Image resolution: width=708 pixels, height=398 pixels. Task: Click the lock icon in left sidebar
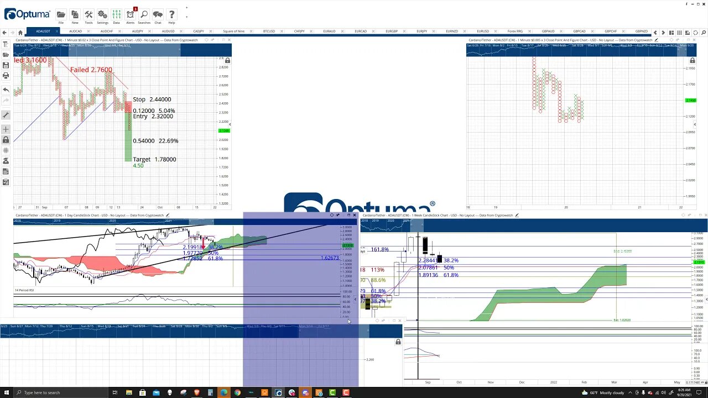coord(6,140)
